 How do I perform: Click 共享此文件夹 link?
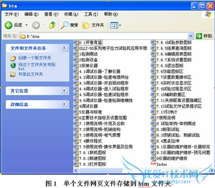pos(31,74)
